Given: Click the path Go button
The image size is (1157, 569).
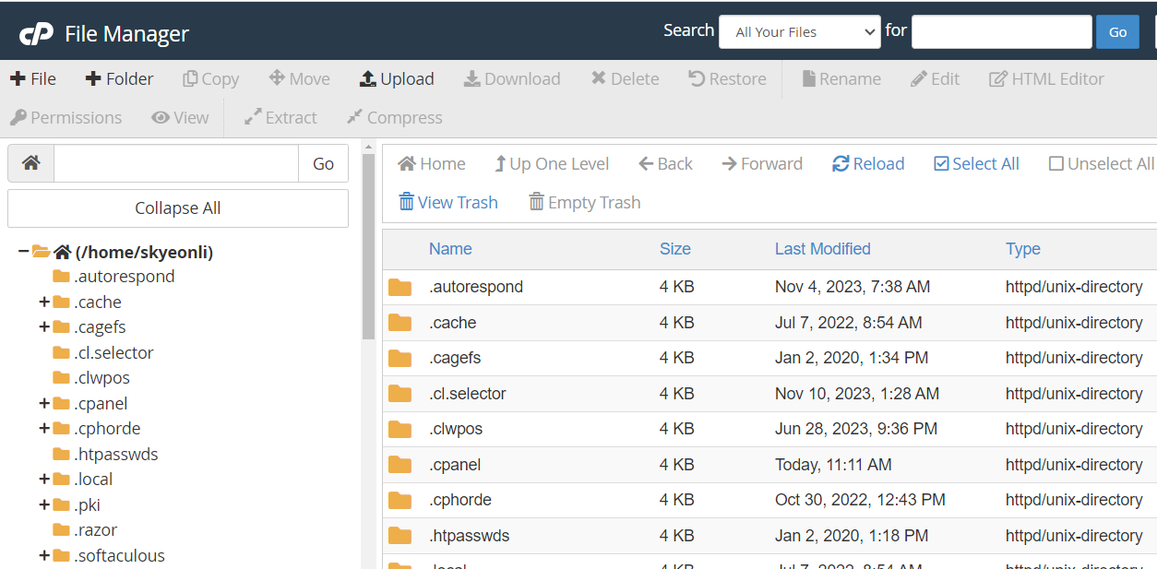Looking at the screenshot, I should 323,163.
